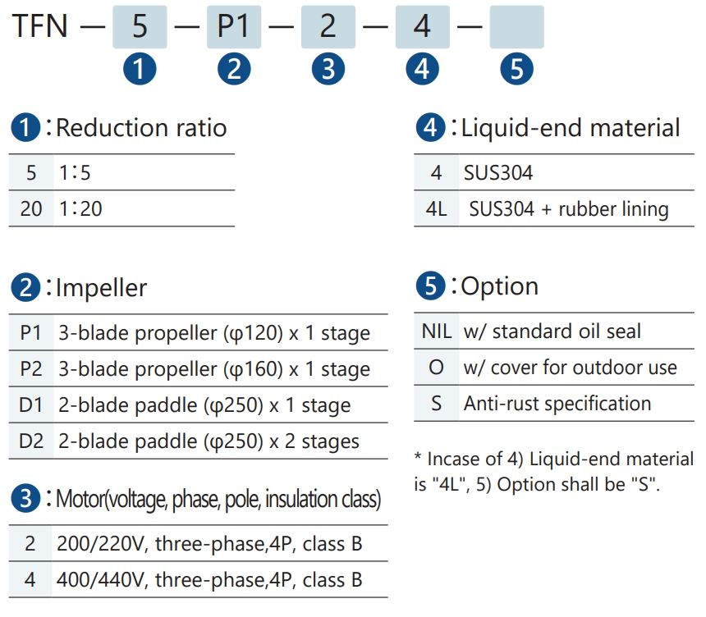Select the D2 2-blade paddle 2 stages row
706x617 pixels.
pyautogui.click(x=198, y=441)
